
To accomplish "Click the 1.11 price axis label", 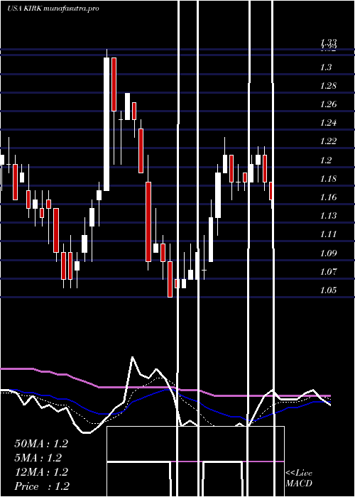I will click(328, 234).
